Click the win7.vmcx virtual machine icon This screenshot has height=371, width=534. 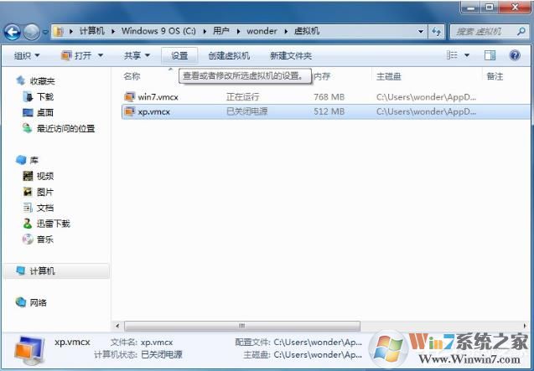point(129,97)
